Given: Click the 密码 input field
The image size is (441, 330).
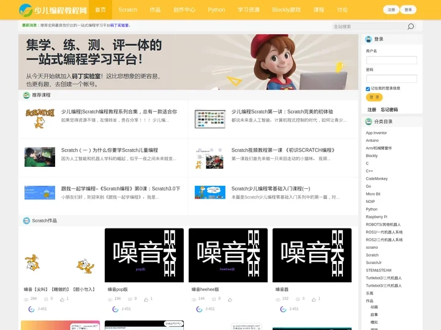Looking at the screenshot, I should pos(391,79).
